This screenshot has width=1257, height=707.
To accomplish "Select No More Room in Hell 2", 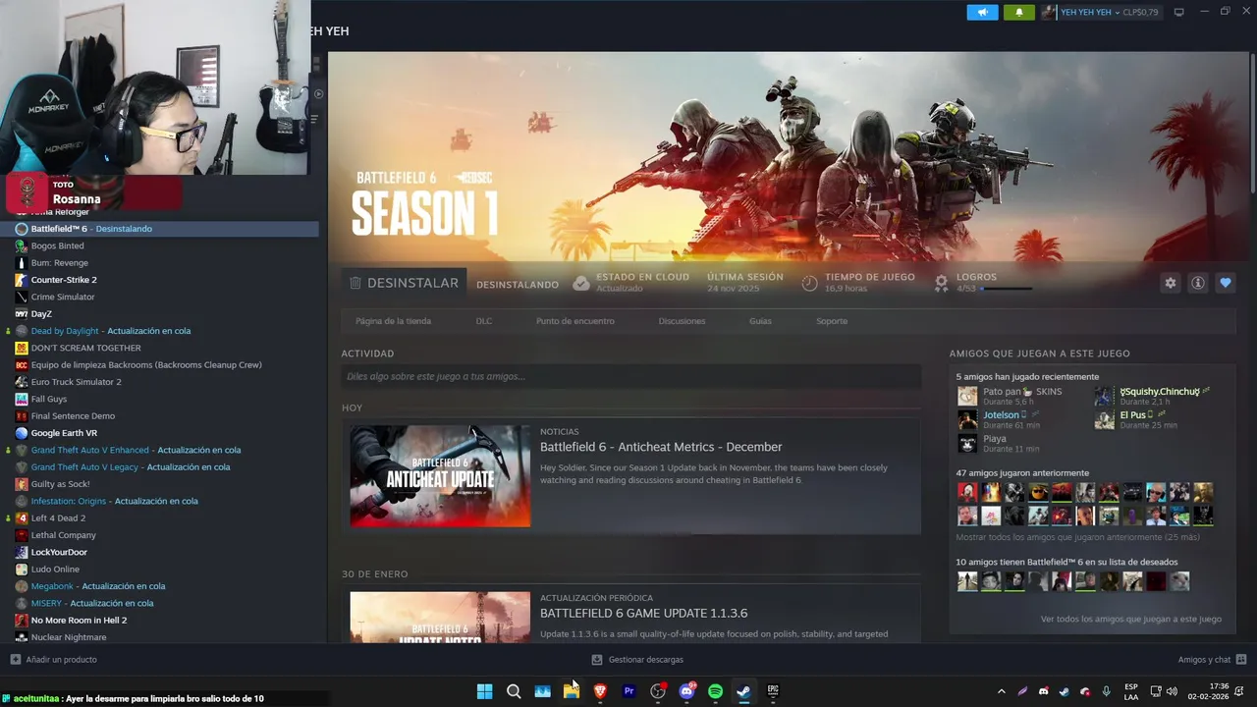I will (x=159, y=621).
